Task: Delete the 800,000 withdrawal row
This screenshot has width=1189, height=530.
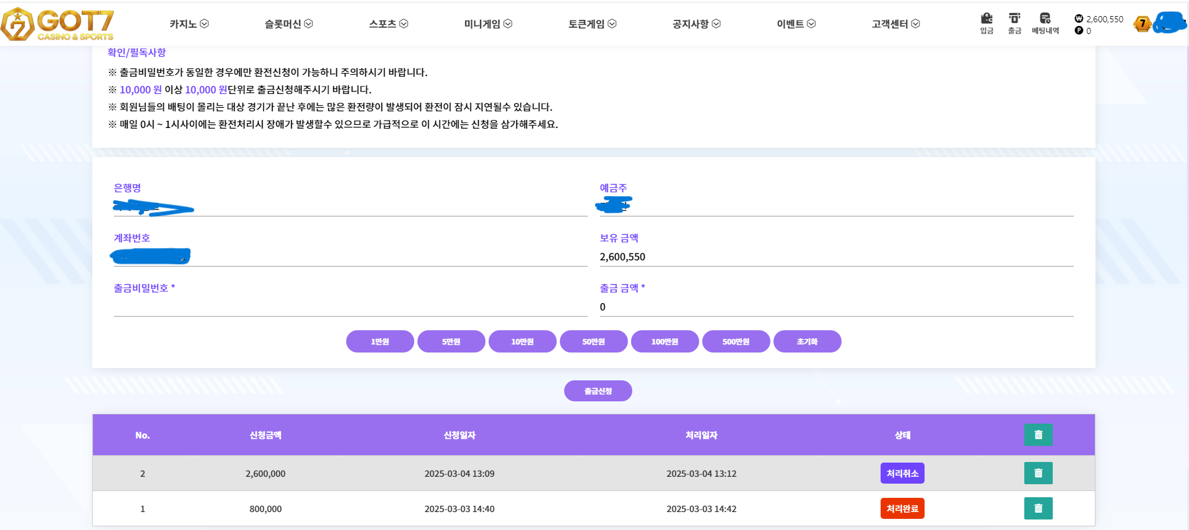Action: (1038, 508)
